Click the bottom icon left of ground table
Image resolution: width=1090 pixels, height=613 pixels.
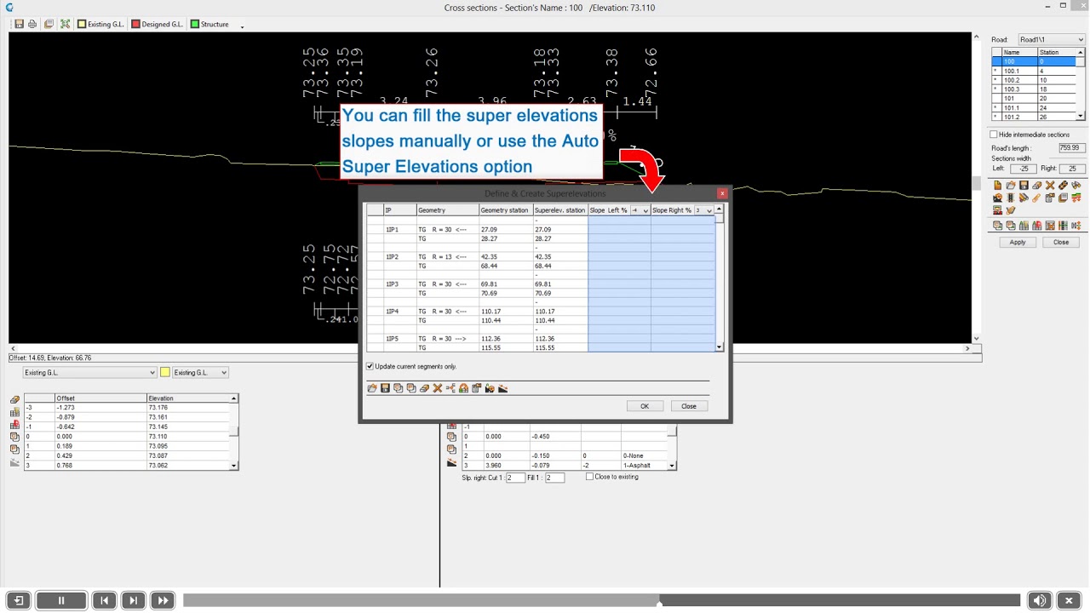point(14,462)
